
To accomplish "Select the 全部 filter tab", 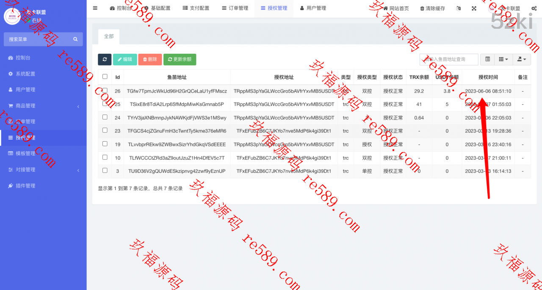I will 109,36.
